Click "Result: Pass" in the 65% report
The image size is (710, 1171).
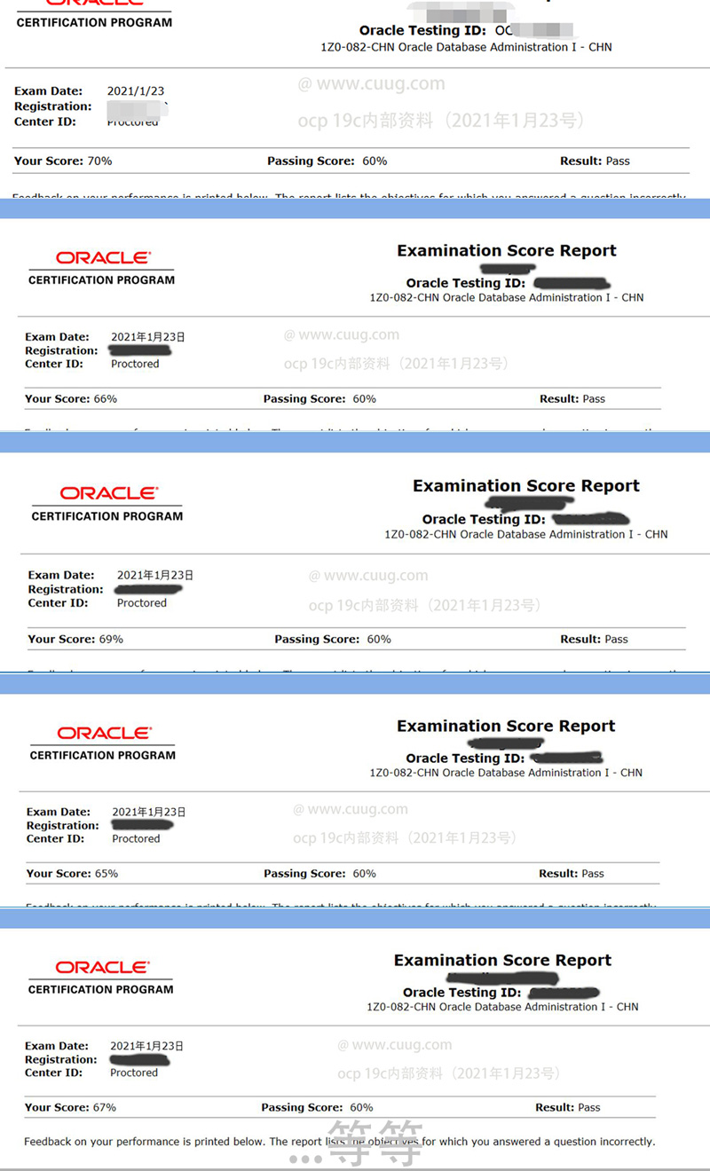572,873
